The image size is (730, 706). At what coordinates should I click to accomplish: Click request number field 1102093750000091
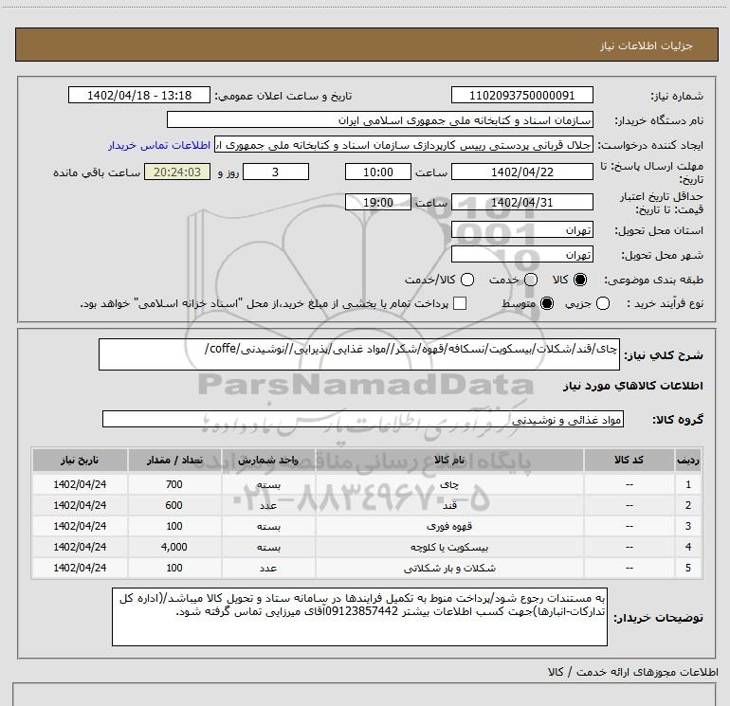521,96
